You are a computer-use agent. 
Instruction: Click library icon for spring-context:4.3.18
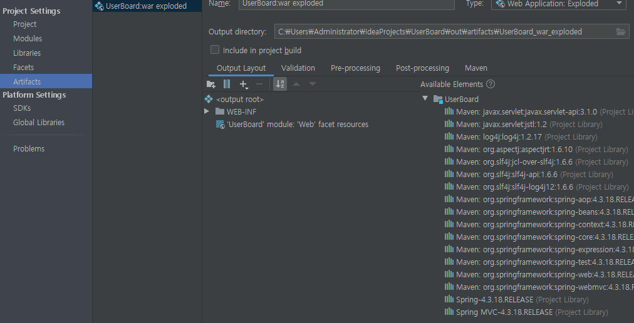pyautogui.click(x=449, y=224)
